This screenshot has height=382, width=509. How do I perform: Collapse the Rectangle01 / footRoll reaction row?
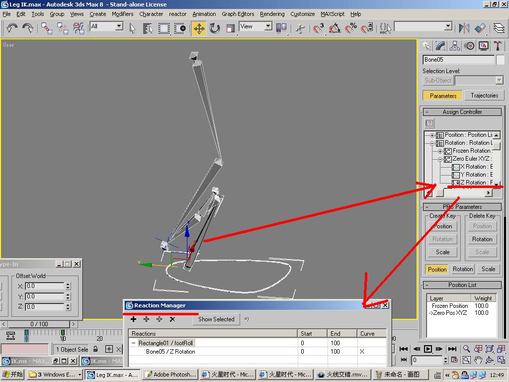133,343
